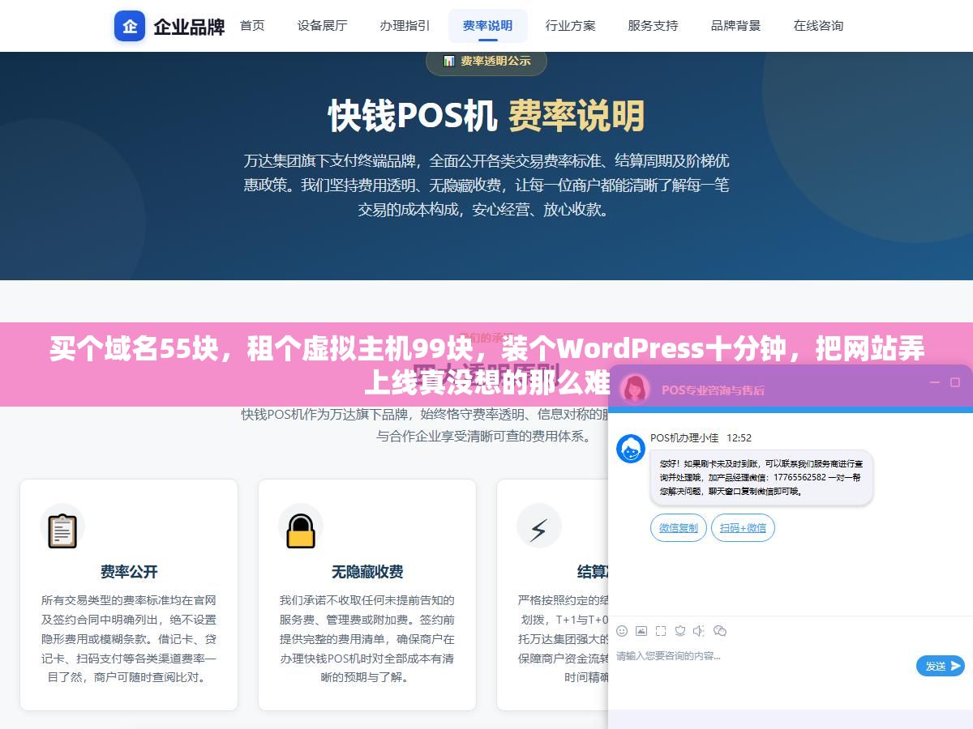Open 办理指引 menu item
Image resolution: width=973 pixels, height=729 pixels.
click(x=405, y=26)
